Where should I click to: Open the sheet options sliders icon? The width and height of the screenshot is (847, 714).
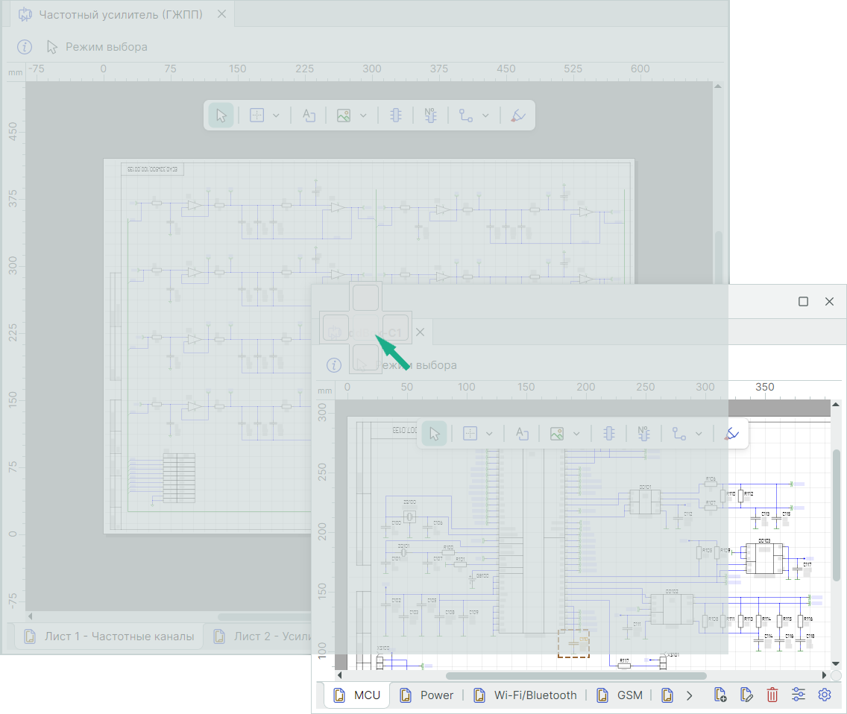click(x=799, y=695)
